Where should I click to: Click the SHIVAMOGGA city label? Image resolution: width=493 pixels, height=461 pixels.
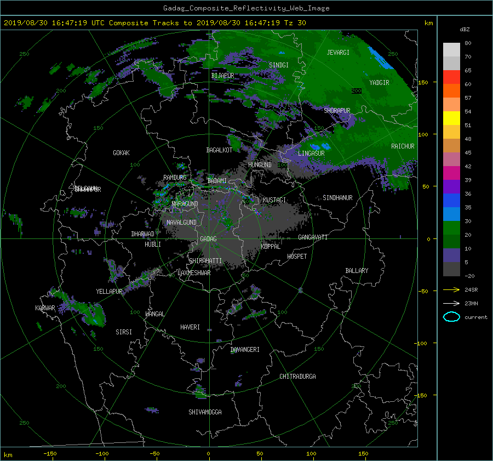coord(205,412)
